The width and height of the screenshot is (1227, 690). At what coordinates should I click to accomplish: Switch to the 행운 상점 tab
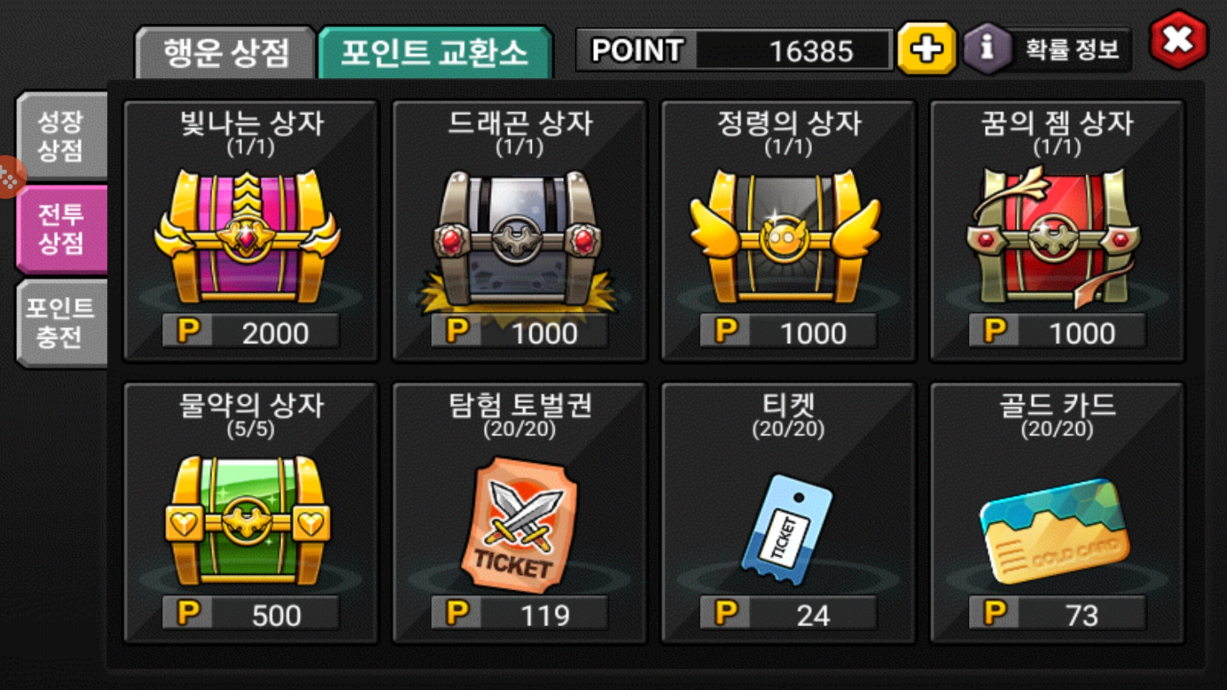(226, 52)
